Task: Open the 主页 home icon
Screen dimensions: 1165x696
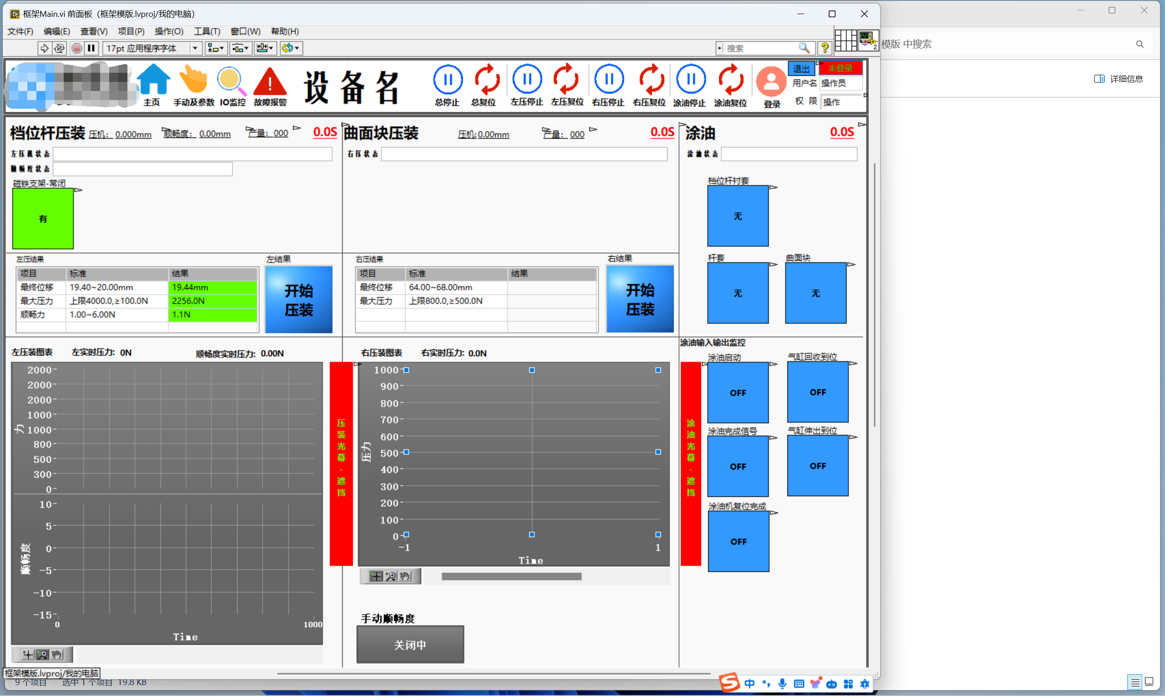Action: coord(153,79)
